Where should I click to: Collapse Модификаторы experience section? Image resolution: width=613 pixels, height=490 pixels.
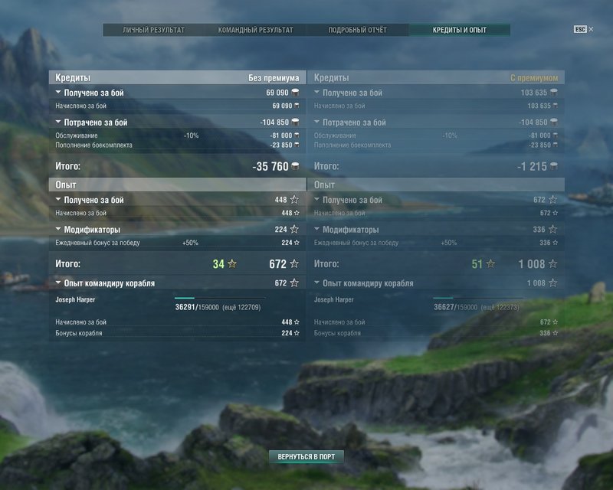click(x=58, y=229)
